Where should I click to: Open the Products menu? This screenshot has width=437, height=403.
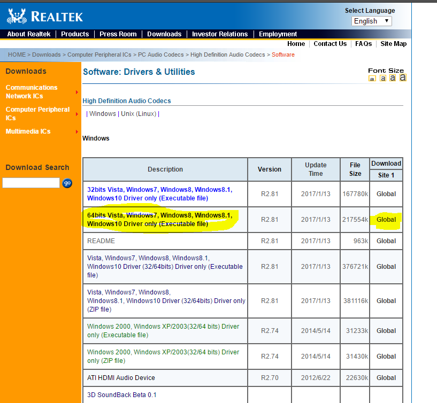[x=75, y=34]
